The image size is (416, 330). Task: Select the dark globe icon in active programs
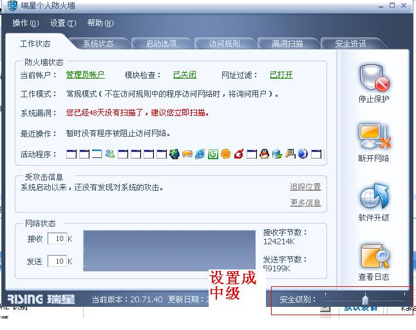175,153
